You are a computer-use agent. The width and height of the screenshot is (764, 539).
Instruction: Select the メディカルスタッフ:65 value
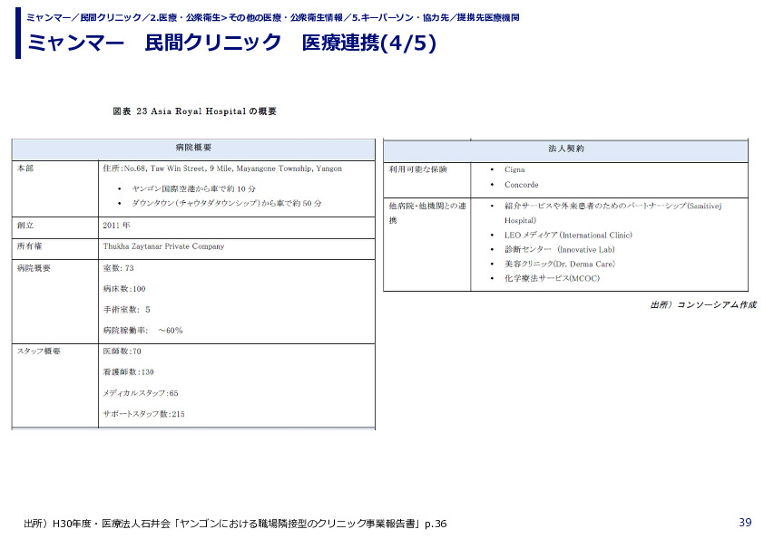click(141, 393)
